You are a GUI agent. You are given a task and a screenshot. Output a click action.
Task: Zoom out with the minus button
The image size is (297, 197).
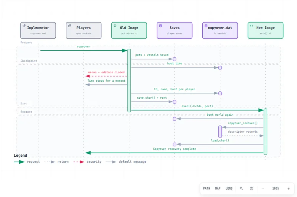(263, 188)
